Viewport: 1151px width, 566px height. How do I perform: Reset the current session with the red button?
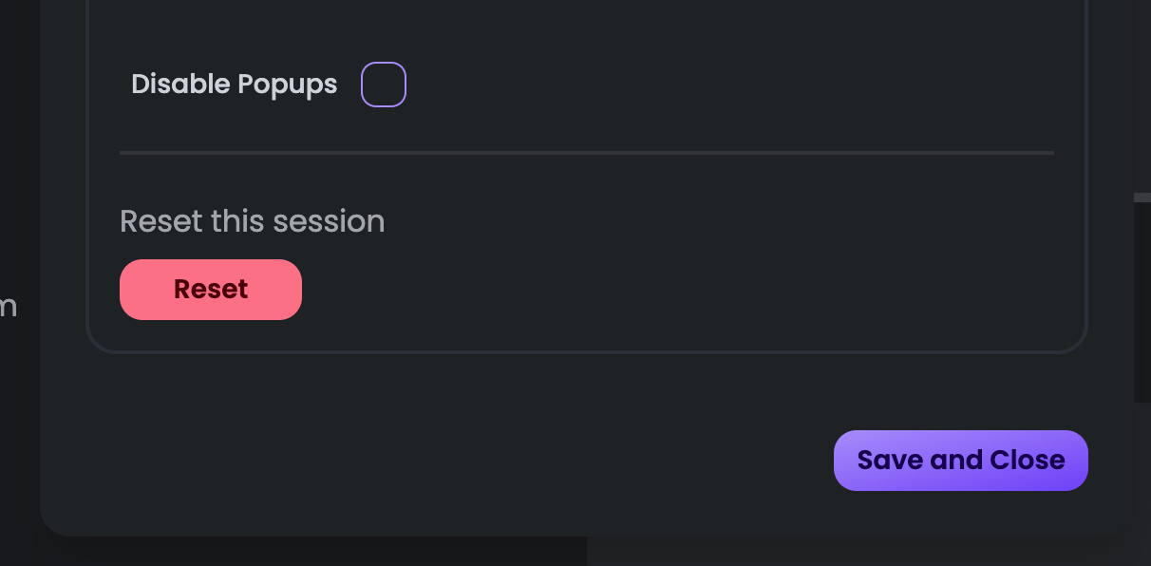pos(211,290)
